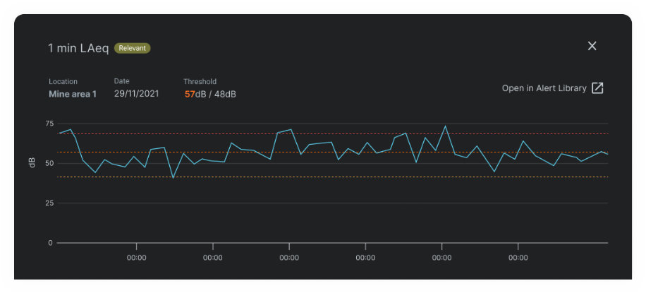Click the external link arrow icon
The height and width of the screenshot is (293, 646).
pyautogui.click(x=597, y=88)
